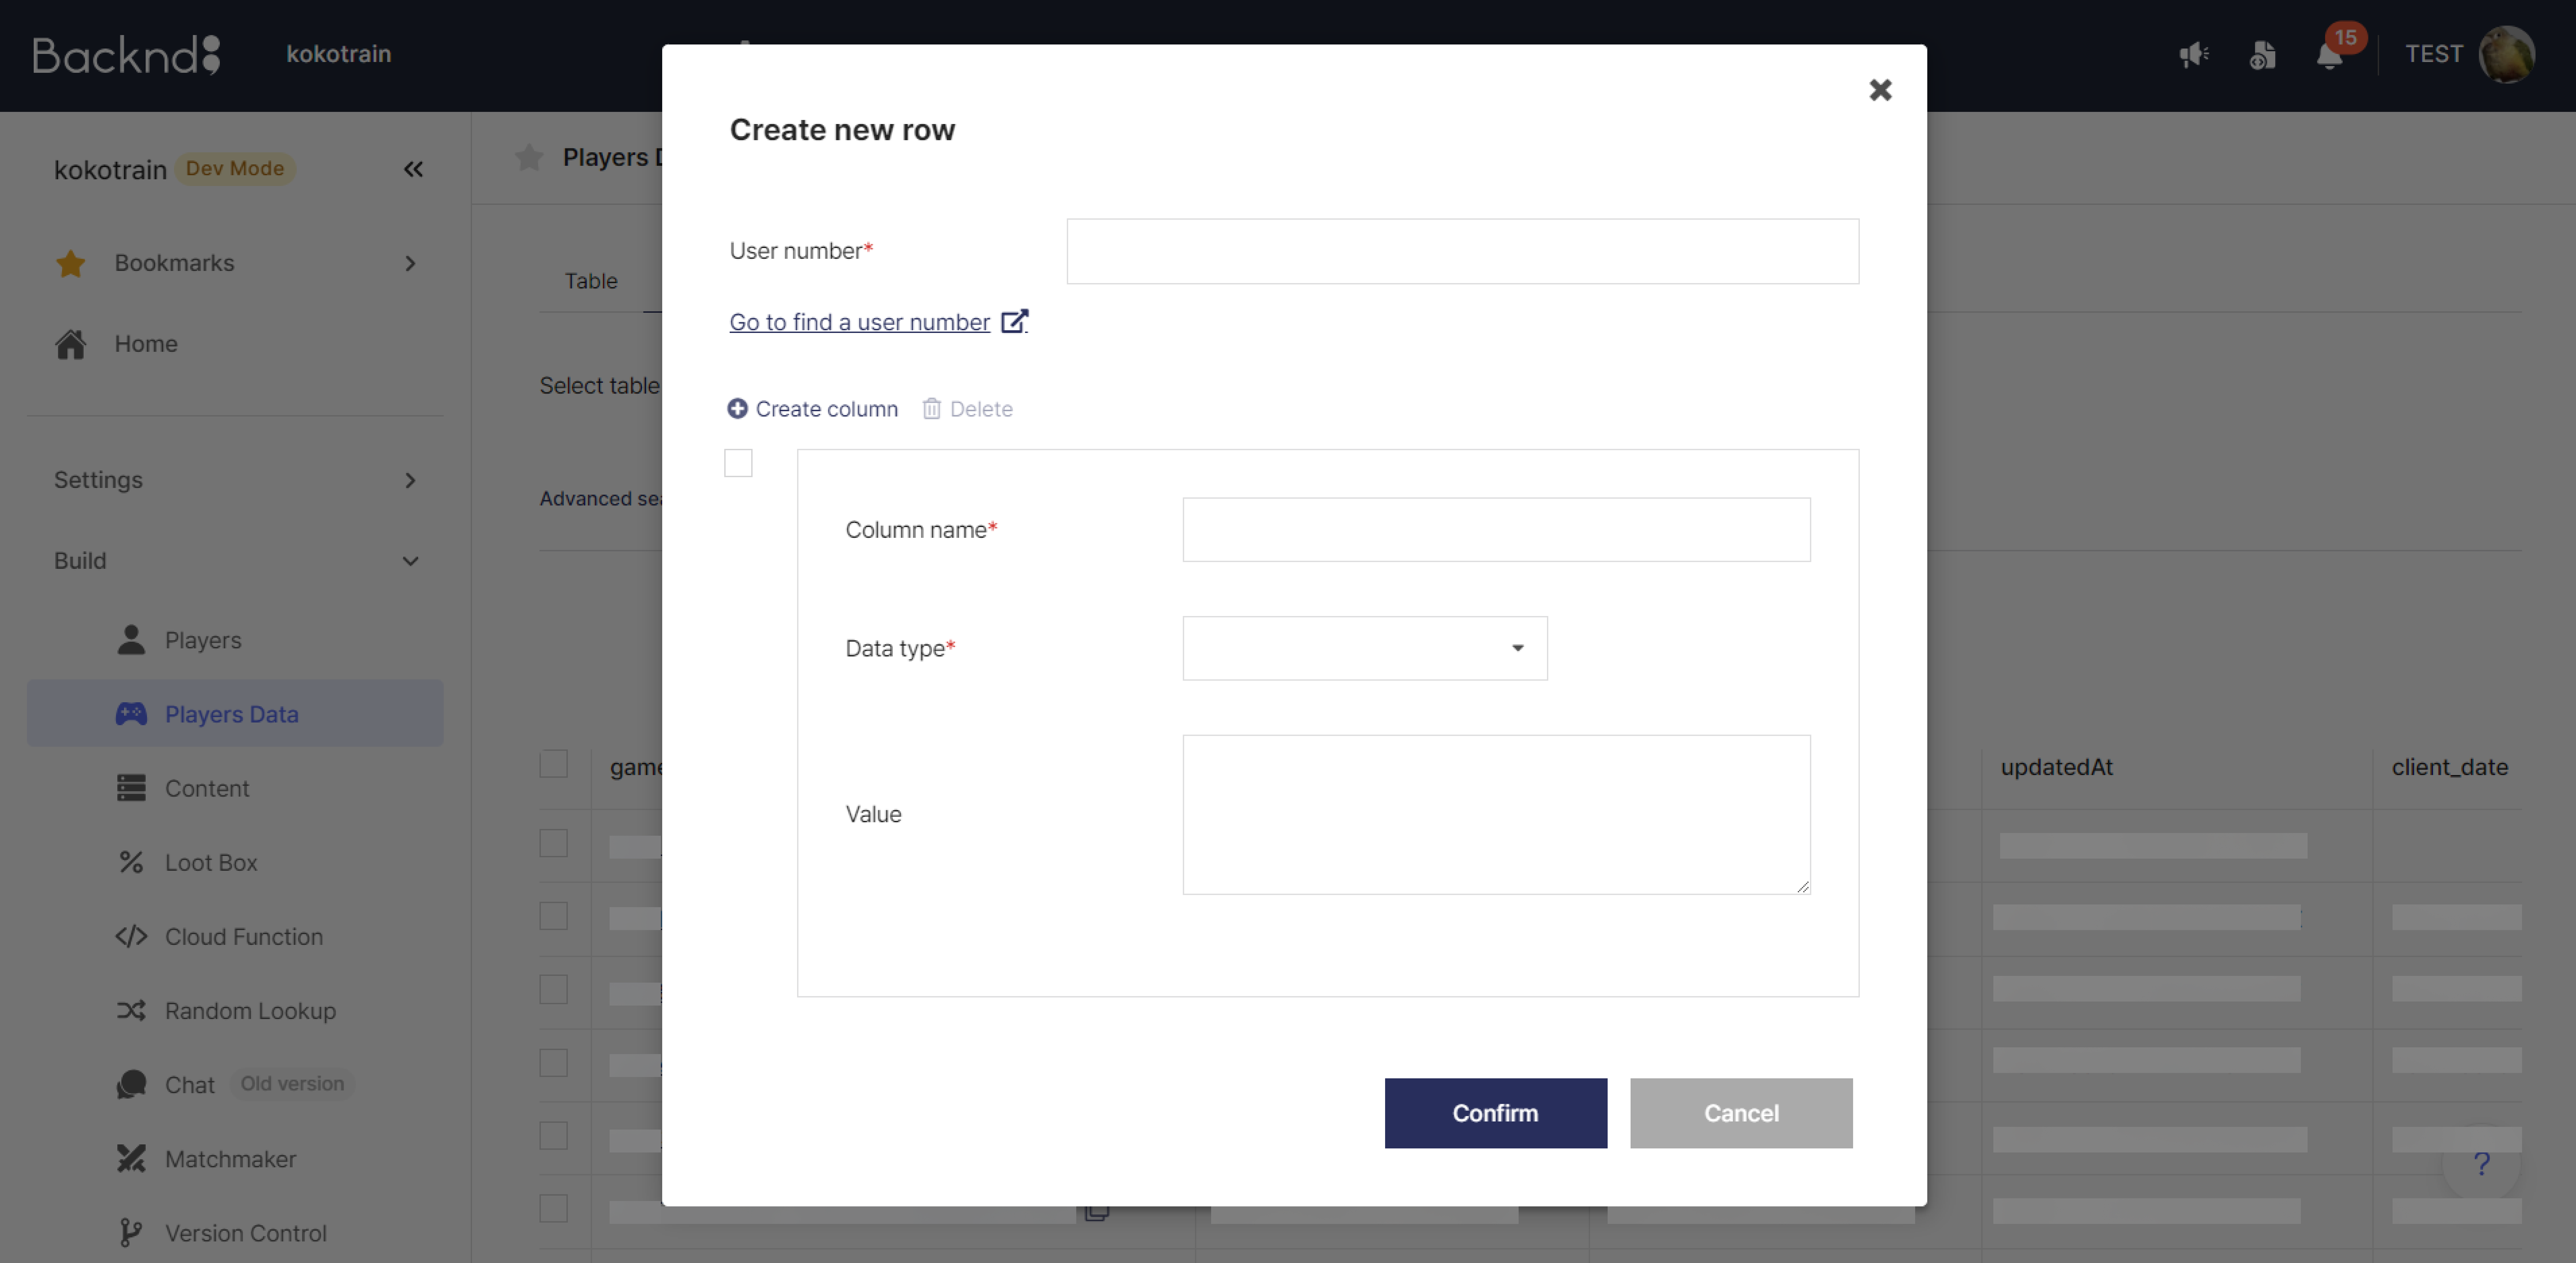The width and height of the screenshot is (2576, 1263).
Task: Click the Chat bubble icon
Action: 131,1084
